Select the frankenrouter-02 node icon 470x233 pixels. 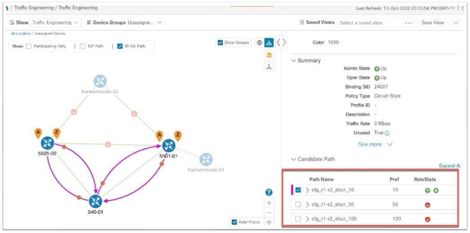(x=100, y=81)
